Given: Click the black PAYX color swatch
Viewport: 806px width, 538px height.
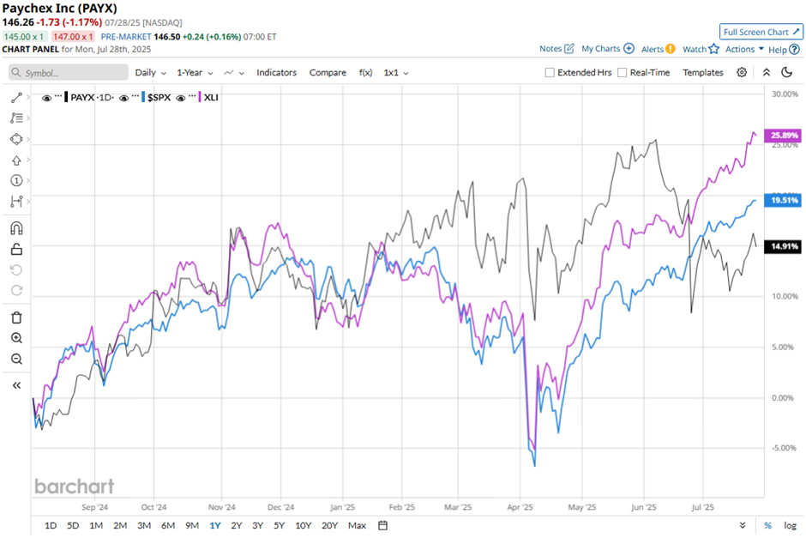Looking at the screenshot, I should tap(66, 97).
